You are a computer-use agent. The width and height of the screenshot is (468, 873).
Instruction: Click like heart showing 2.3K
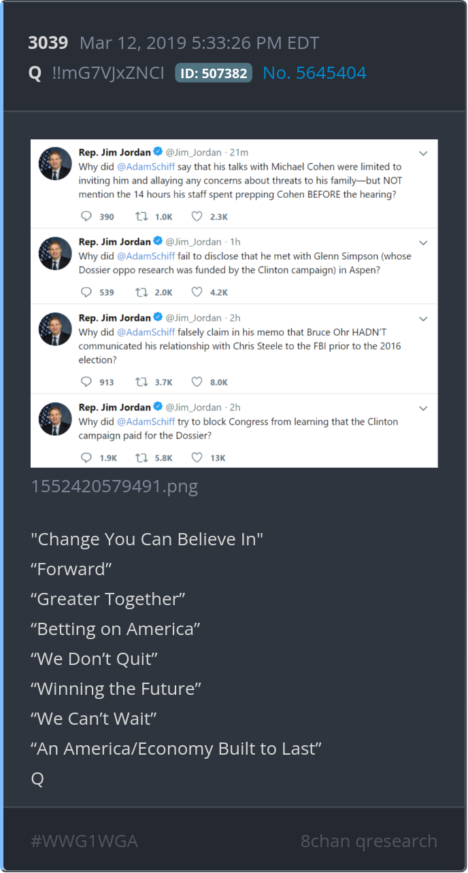click(197, 216)
